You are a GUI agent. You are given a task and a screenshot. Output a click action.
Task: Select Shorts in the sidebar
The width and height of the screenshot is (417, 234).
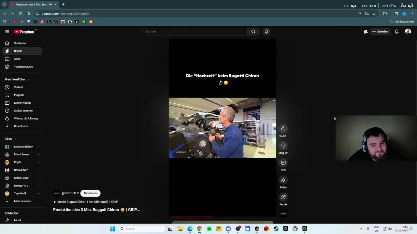click(x=22, y=51)
